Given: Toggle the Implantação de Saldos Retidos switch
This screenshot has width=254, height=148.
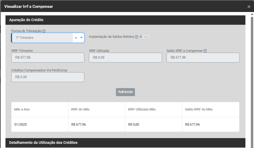Looking at the screenshot, I should coord(145,37).
